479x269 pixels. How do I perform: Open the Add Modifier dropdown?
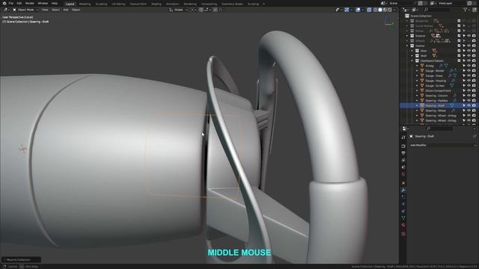[x=442, y=145]
